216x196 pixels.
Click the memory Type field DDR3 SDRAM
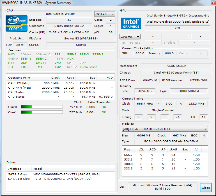[x=189, y=91]
